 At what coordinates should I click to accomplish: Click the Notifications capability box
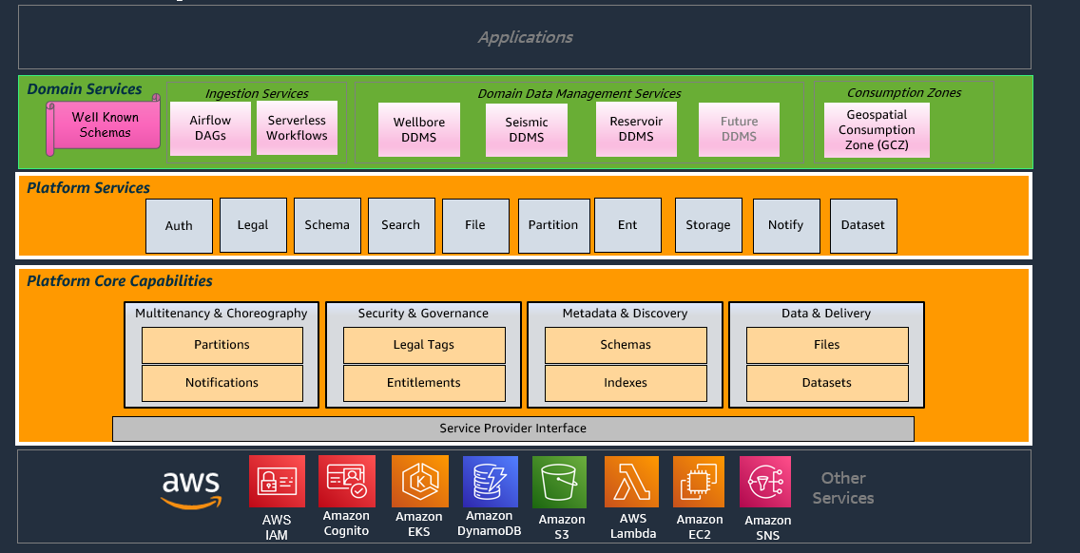tap(222, 383)
